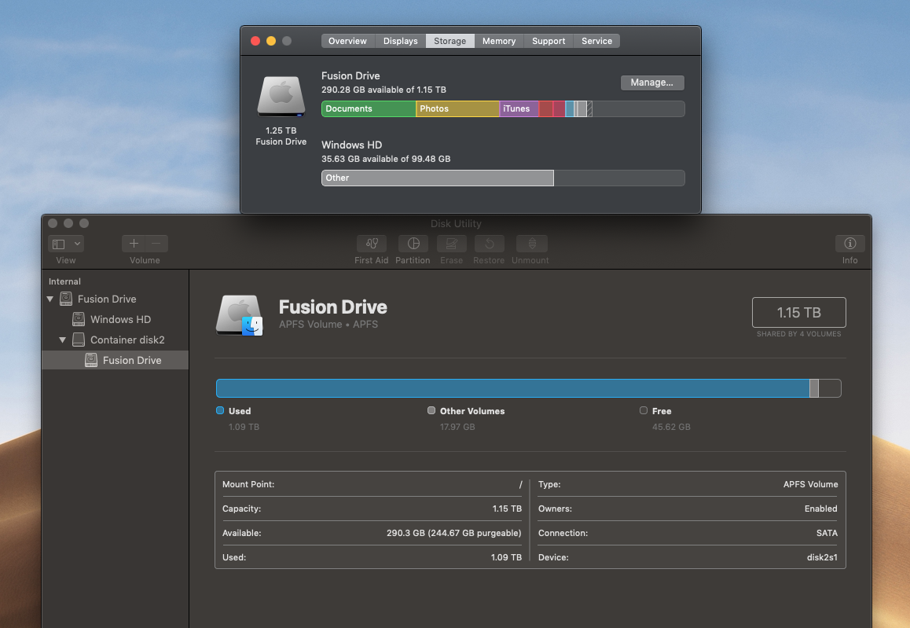The width and height of the screenshot is (910, 628).
Task: Switch to the Displays tab
Action: (x=400, y=41)
